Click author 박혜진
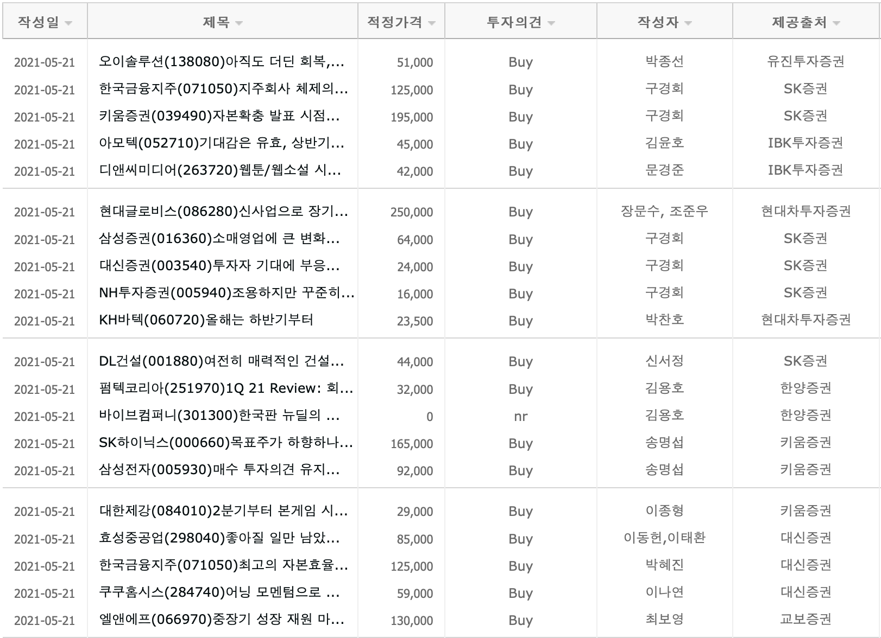Screen dimensions: 881x638 664,565
